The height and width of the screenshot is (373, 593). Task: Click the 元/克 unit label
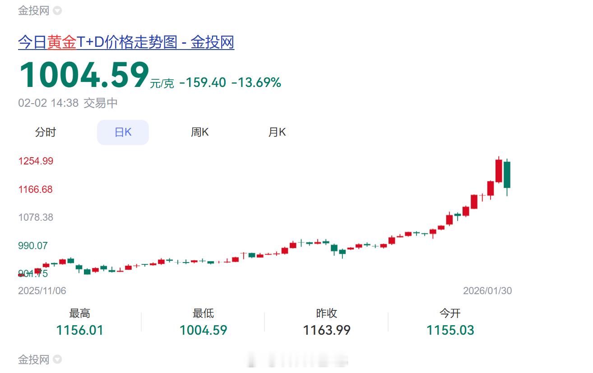tap(162, 83)
